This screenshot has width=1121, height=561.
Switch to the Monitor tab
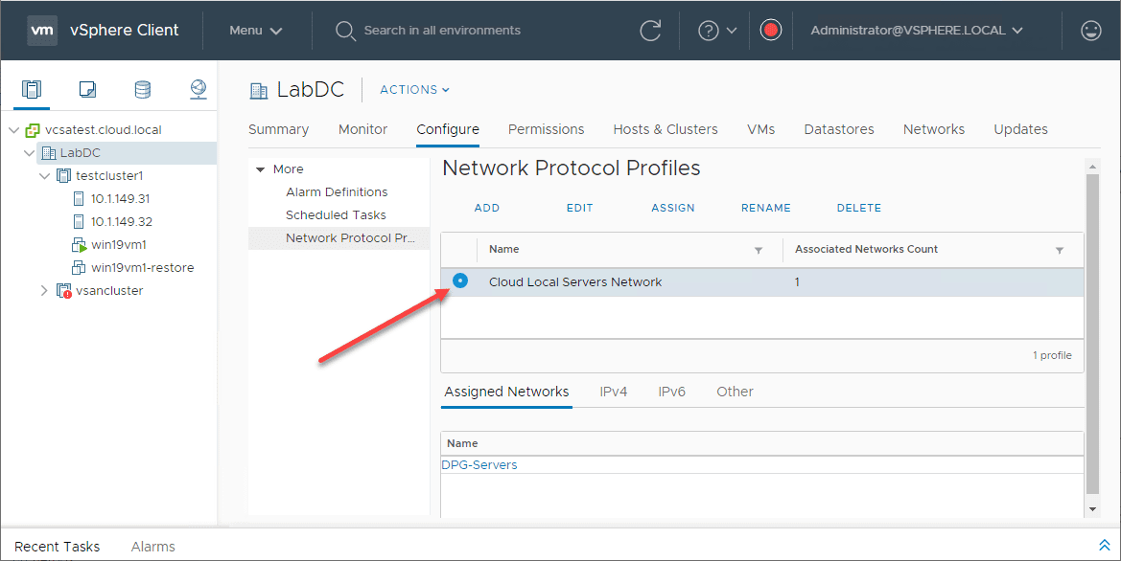(362, 128)
